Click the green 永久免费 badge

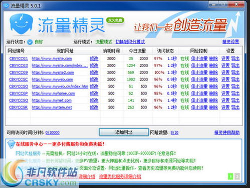tap(115, 20)
